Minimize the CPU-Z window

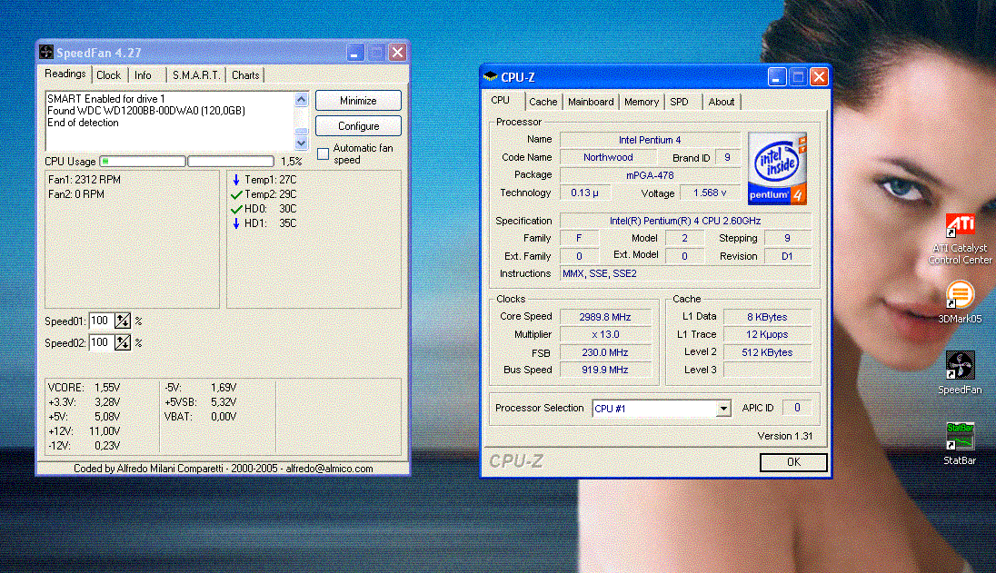777,77
